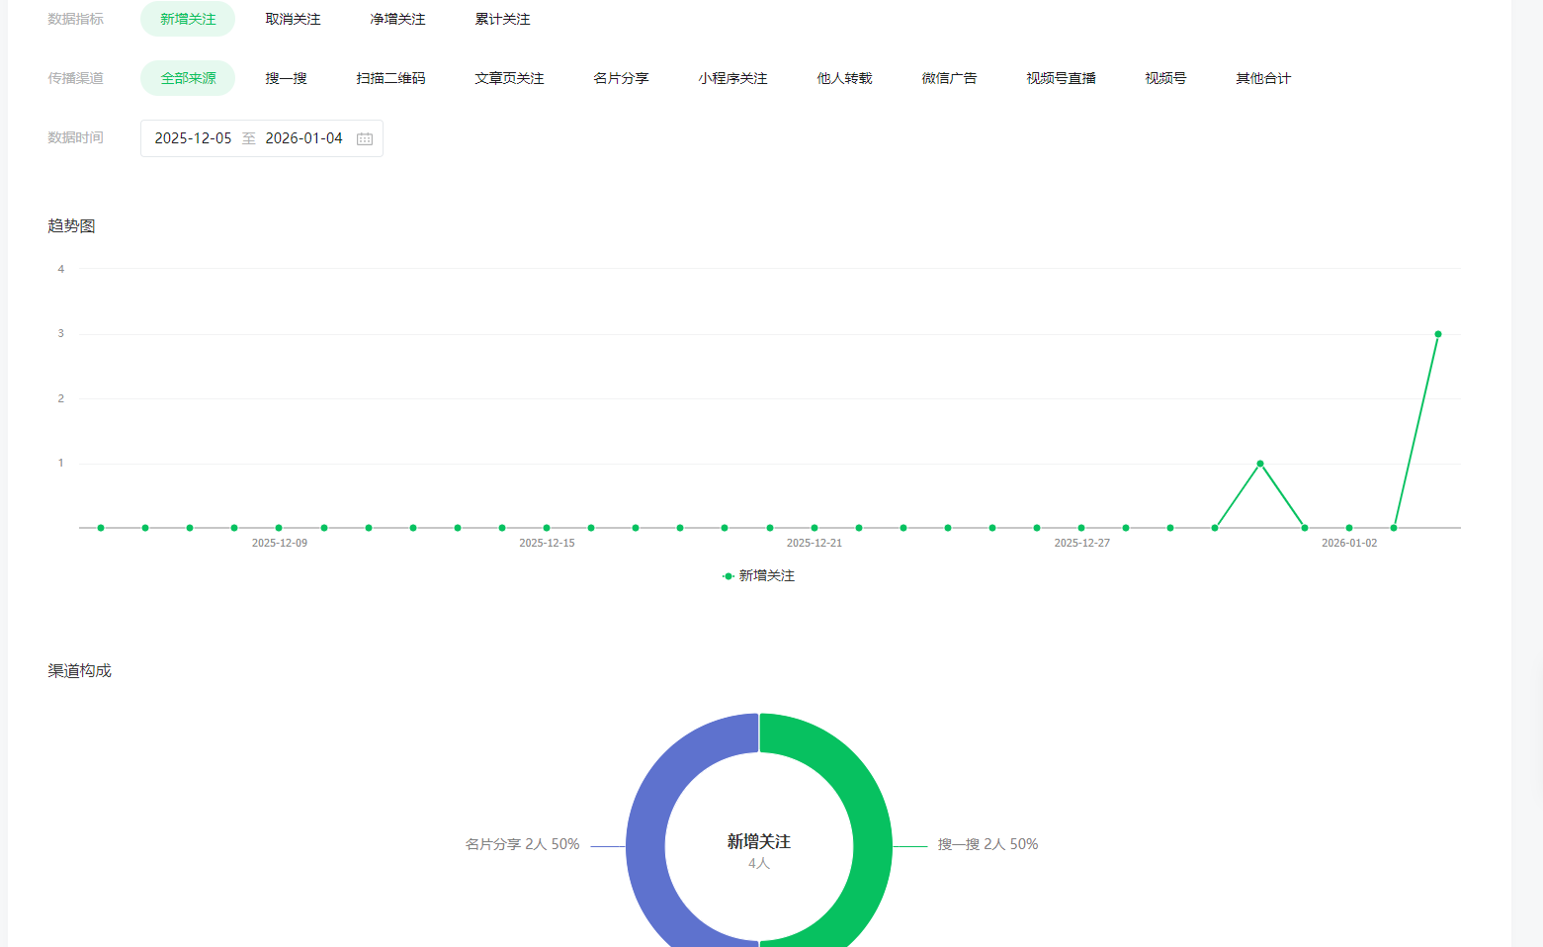Filter by 文章页关注 channel

[x=509, y=79]
